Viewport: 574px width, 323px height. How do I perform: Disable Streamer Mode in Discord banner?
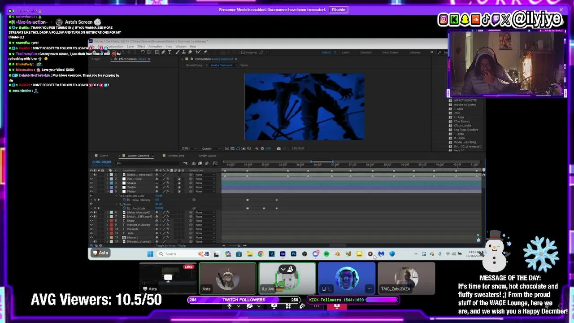click(x=338, y=9)
